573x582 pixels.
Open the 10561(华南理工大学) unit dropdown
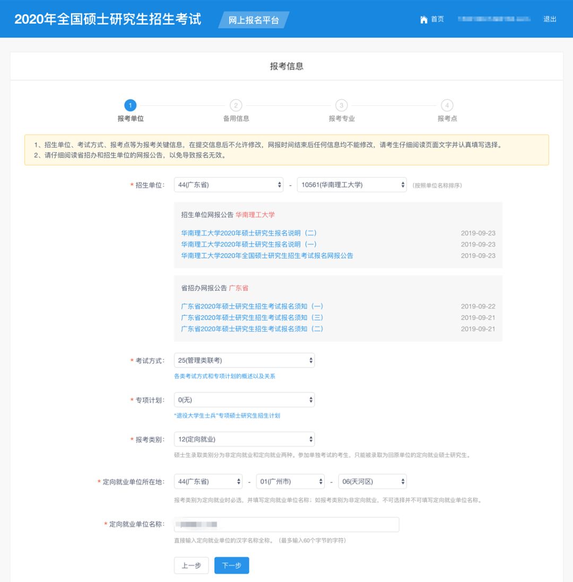[352, 185]
